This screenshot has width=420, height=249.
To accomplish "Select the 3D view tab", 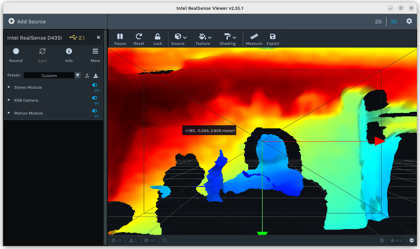I will coord(394,21).
